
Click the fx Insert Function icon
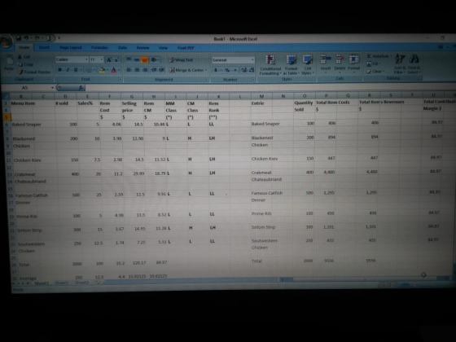tap(81, 87)
